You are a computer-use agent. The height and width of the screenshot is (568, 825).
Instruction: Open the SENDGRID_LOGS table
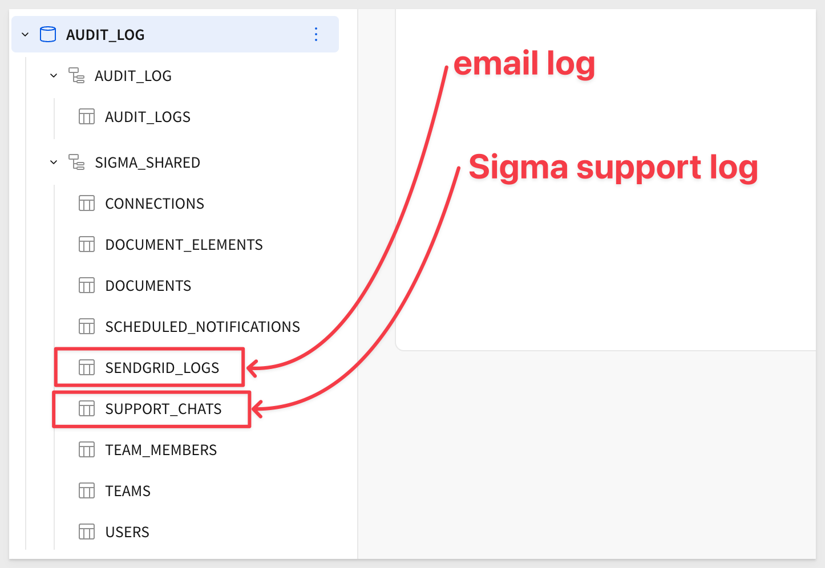pyautogui.click(x=162, y=368)
